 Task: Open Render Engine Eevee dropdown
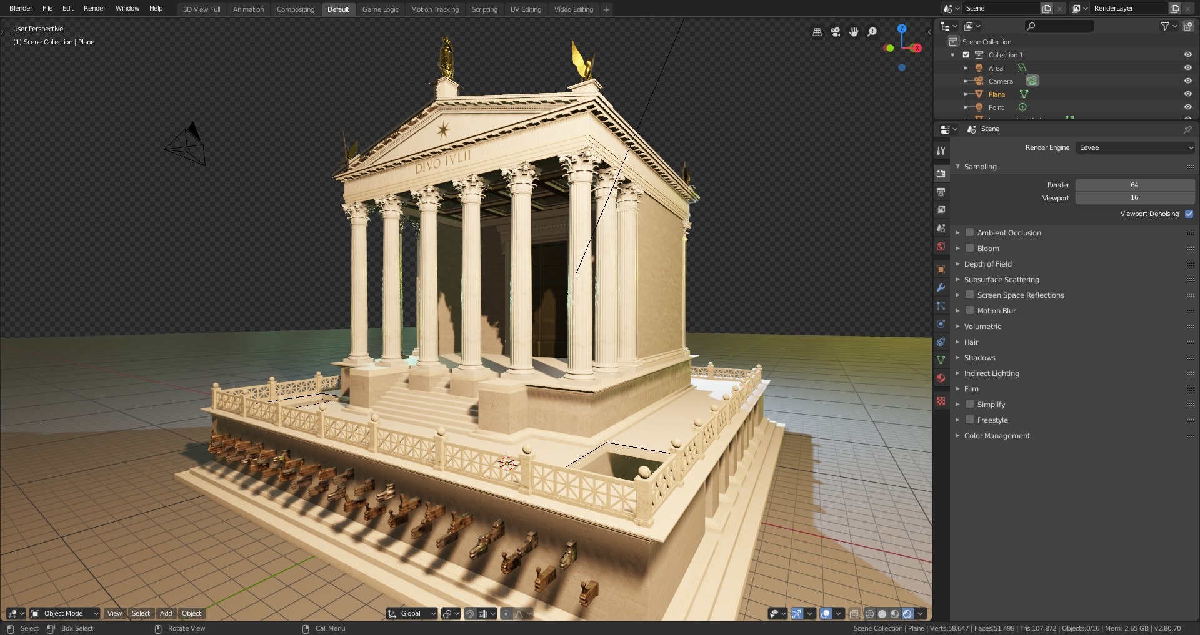coord(1135,147)
